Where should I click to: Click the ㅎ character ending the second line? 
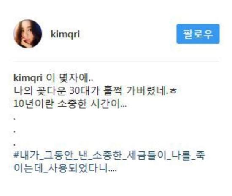click(x=173, y=91)
